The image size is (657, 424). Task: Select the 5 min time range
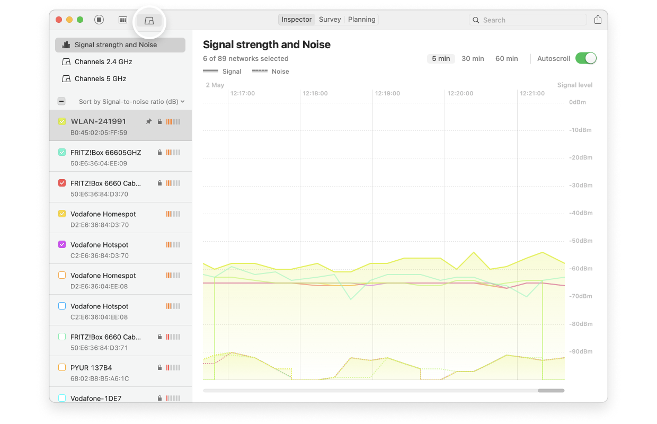(441, 59)
